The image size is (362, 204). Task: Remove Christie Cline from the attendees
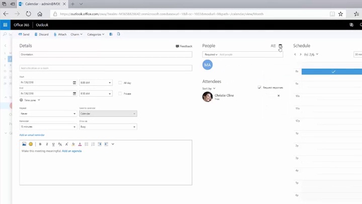coord(279,95)
